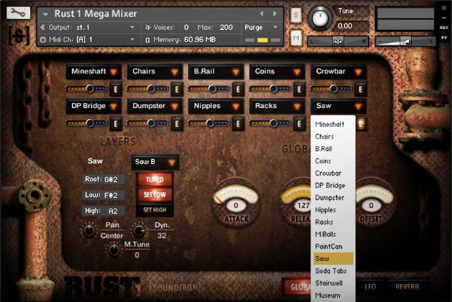The width and height of the screenshot is (452, 302).
Task: Choose Chairs in the dropdown list
Action: click(x=333, y=136)
